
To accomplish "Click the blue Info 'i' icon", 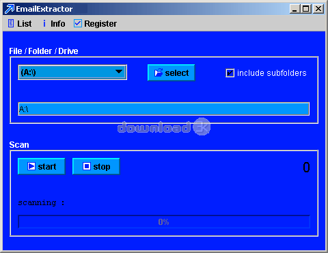I will 44,23.
